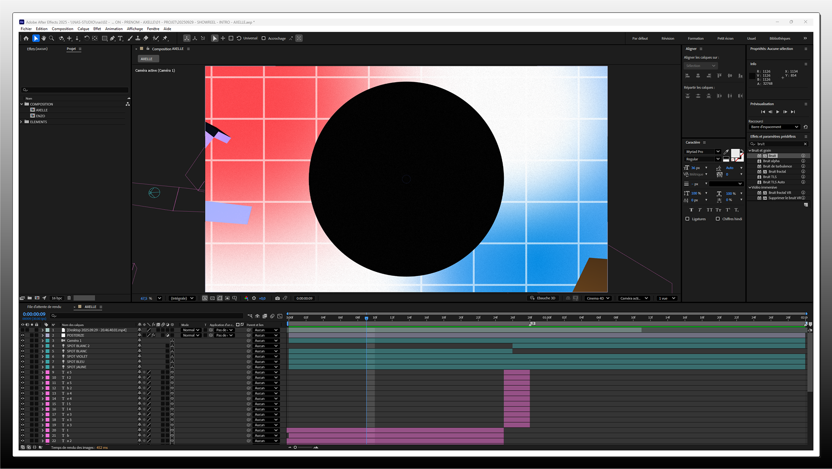This screenshot has height=469, width=832.
Task: Open the Calque menu
Action: point(83,29)
